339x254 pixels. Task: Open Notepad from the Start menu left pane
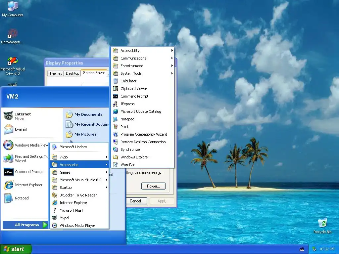pyautogui.click(x=25, y=198)
